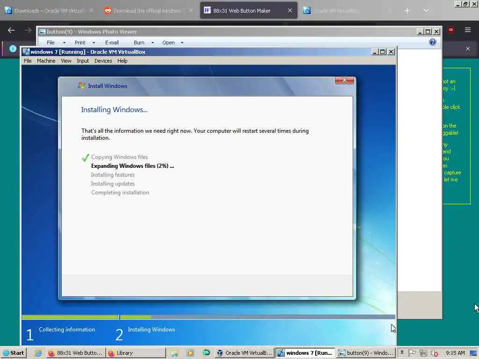Click the Installing features step text

click(x=113, y=175)
